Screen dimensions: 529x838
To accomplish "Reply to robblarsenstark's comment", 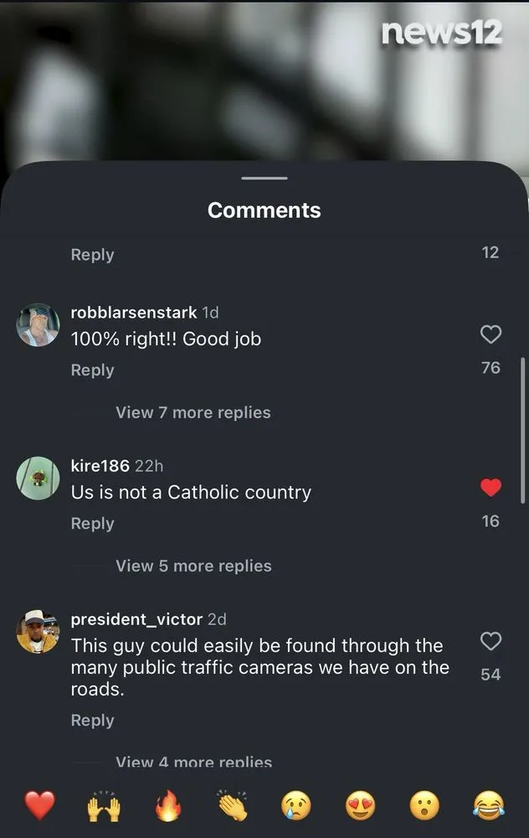I will click(92, 370).
